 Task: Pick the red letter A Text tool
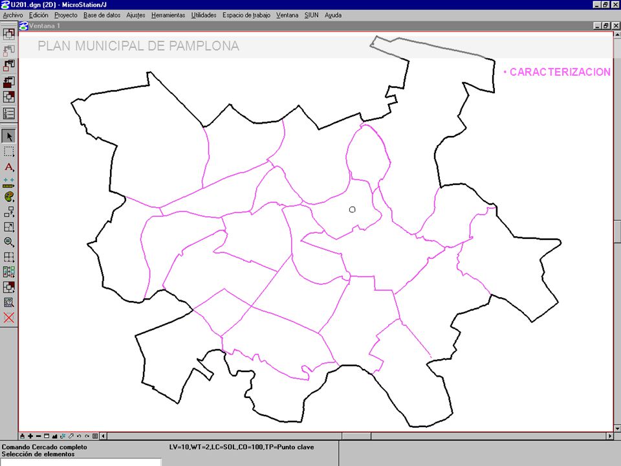[8, 167]
